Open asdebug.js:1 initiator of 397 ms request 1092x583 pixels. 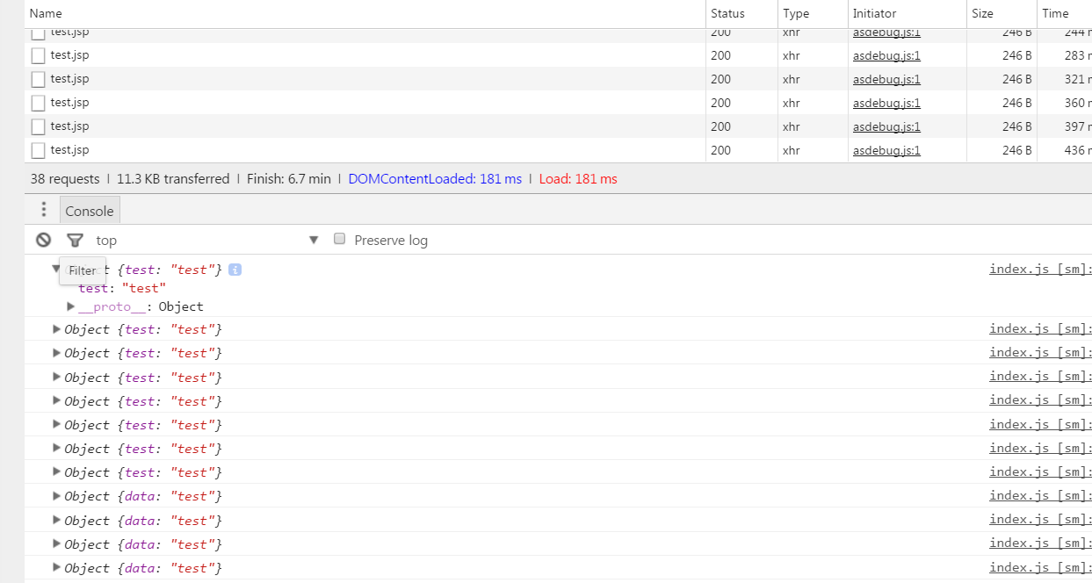[886, 126]
